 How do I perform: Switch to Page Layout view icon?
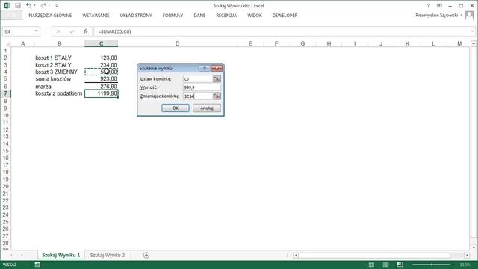[x=385, y=265]
